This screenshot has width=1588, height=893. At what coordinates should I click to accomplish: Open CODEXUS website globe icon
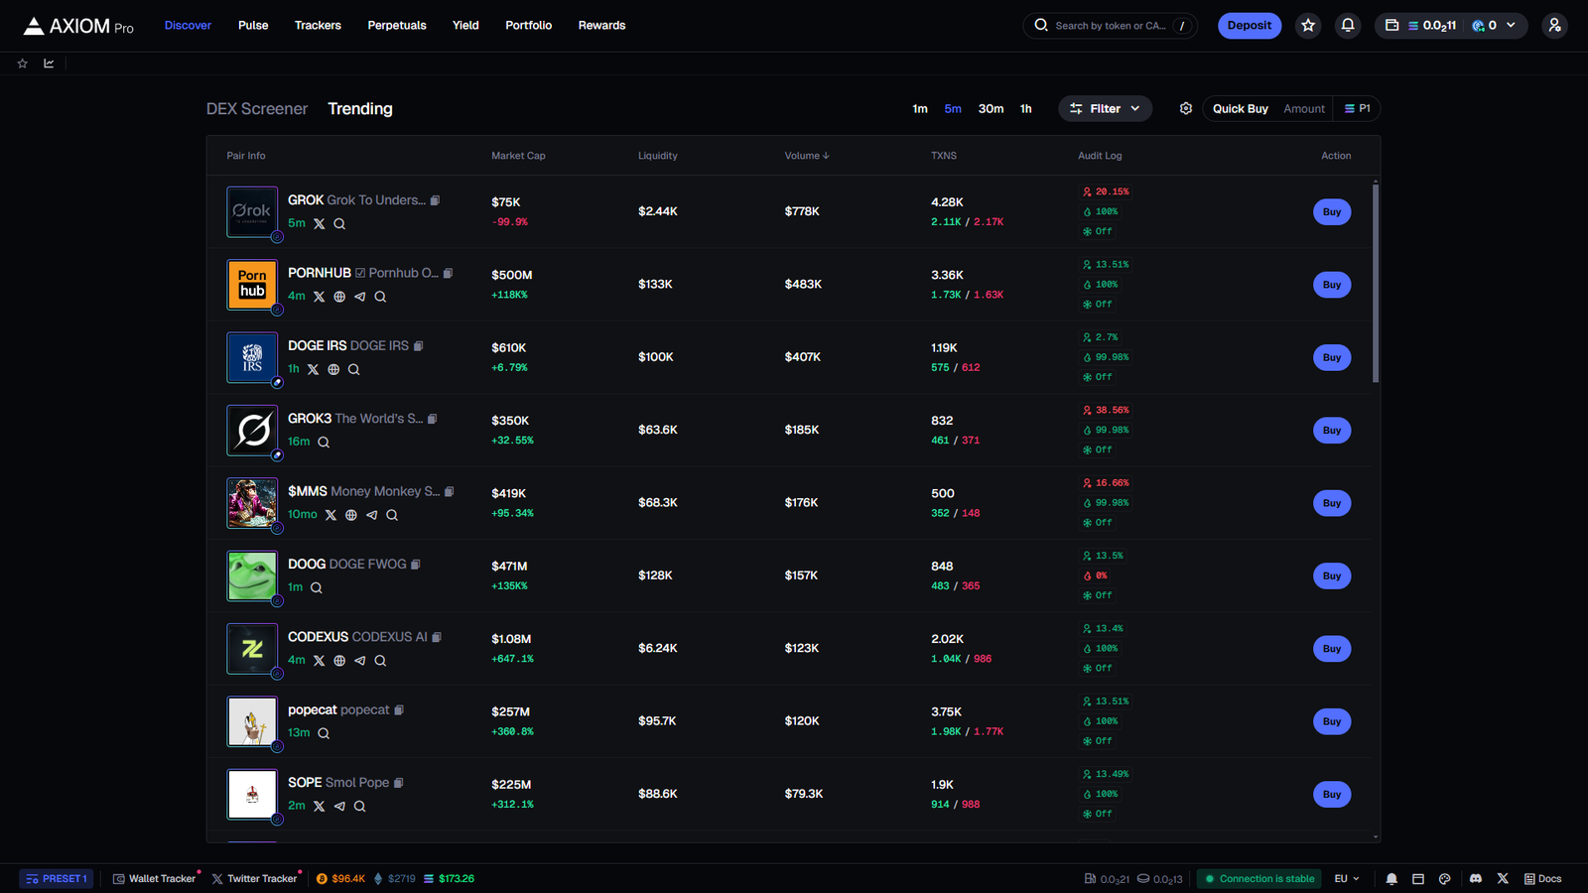coord(339,661)
